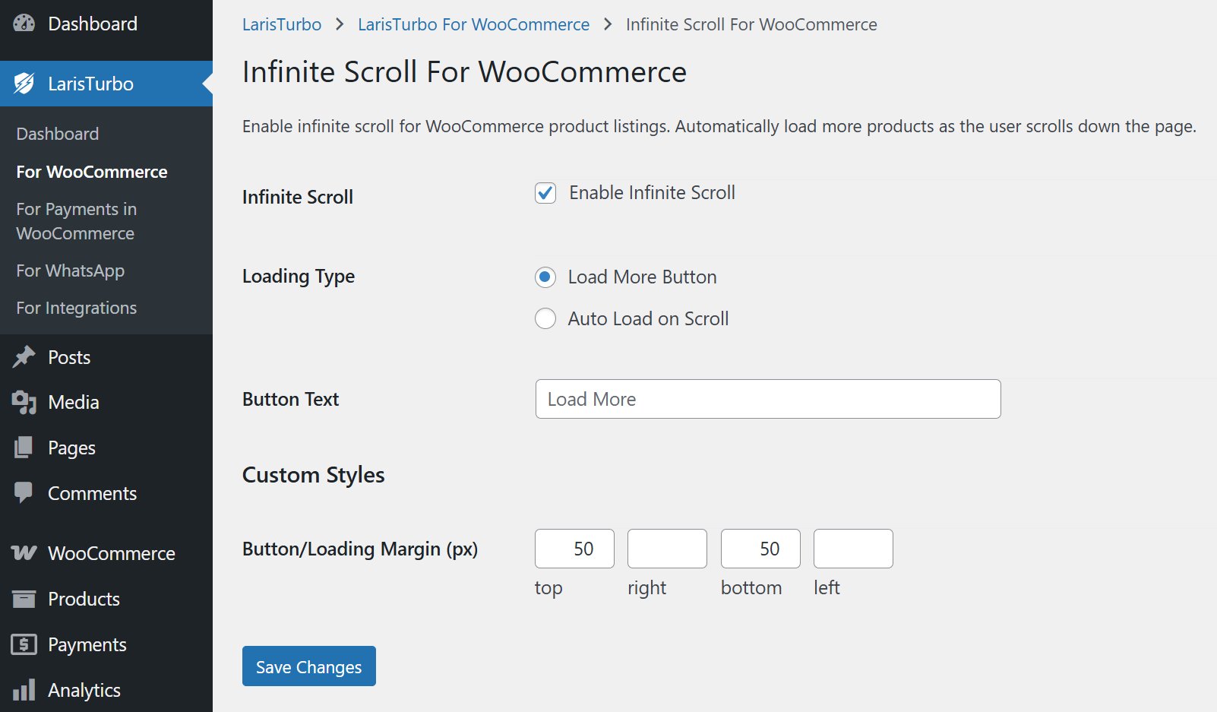Open the For WhatsApp submenu item
This screenshot has height=712, width=1217.
point(70,271)
